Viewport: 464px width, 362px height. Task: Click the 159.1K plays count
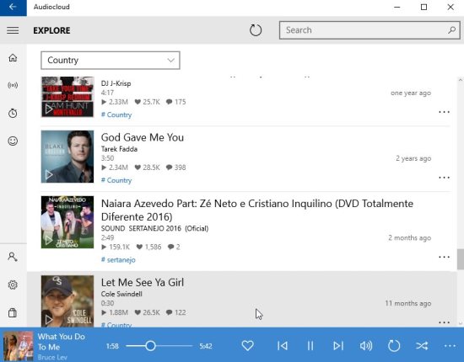pyautogui.click(x=116, y=247)
